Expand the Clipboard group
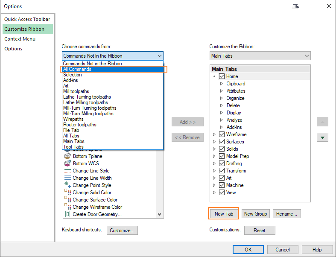Viewport: 336px width, 257px height. (222, 84)
